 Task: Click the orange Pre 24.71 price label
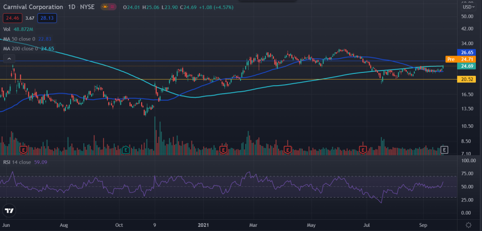(460, 59)
